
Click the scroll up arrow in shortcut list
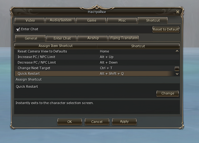(x=177, y=51)
